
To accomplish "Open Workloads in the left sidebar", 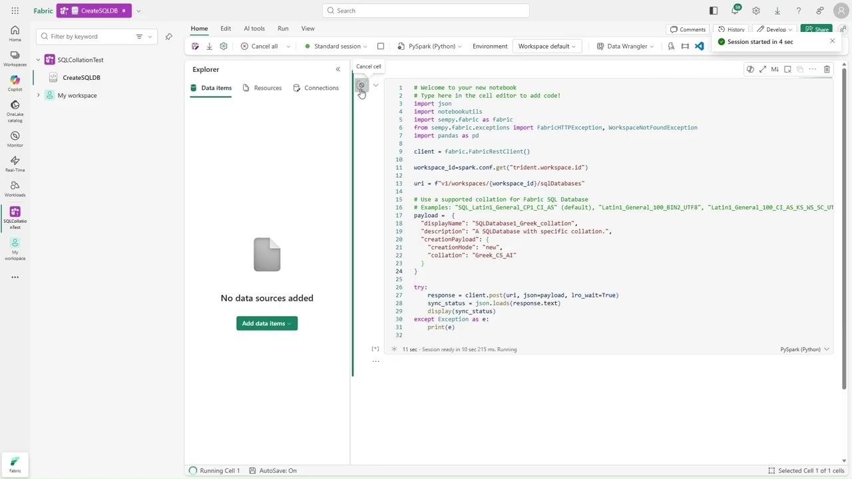I will point(15,189).
